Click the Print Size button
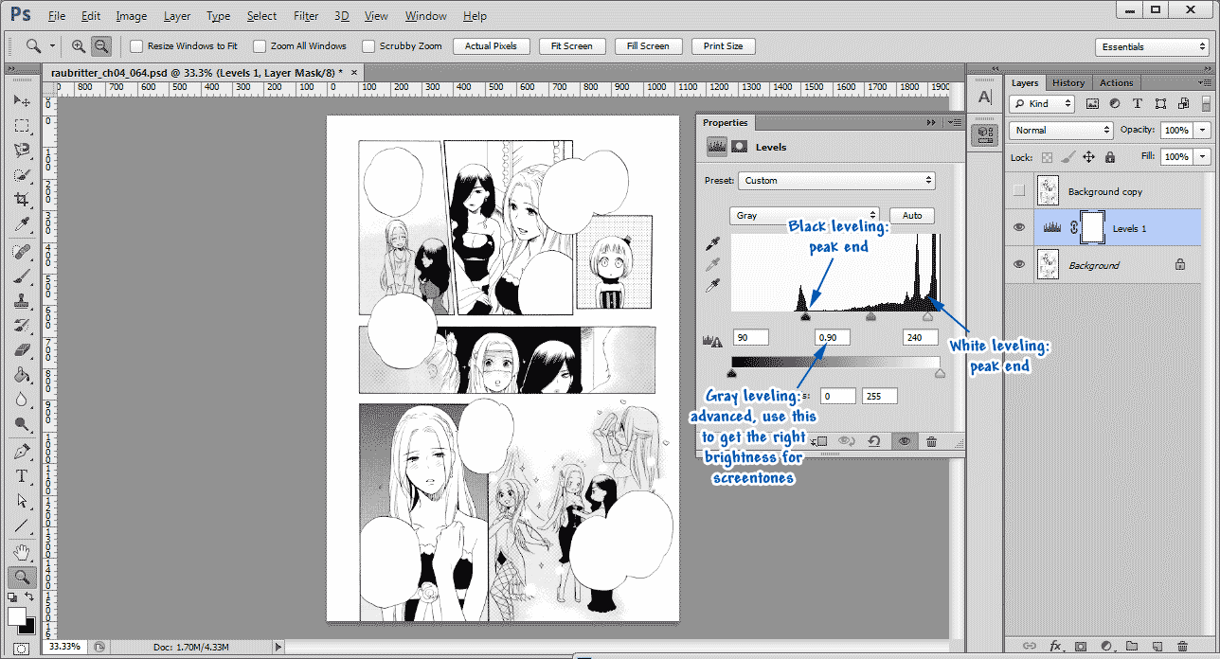Viewport: 1220px width, 659px height. click(x=724, y=45)
